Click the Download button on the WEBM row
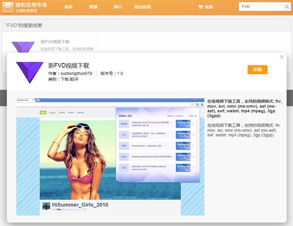Screen dimensions: 293x226 pos(183,123)
